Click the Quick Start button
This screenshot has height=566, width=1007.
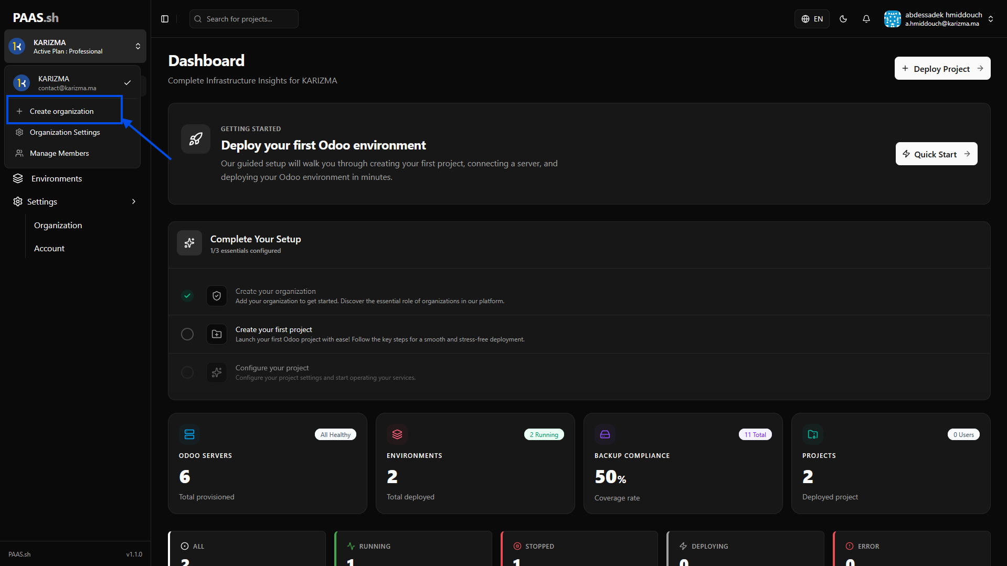[x=936, y=154]
